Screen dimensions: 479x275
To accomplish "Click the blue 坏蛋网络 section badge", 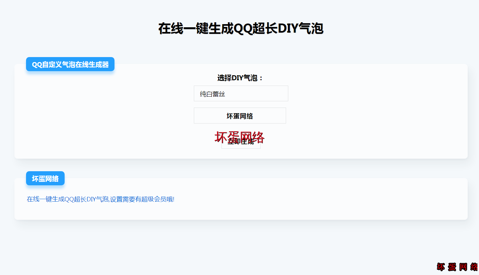I will coord(45,178).
